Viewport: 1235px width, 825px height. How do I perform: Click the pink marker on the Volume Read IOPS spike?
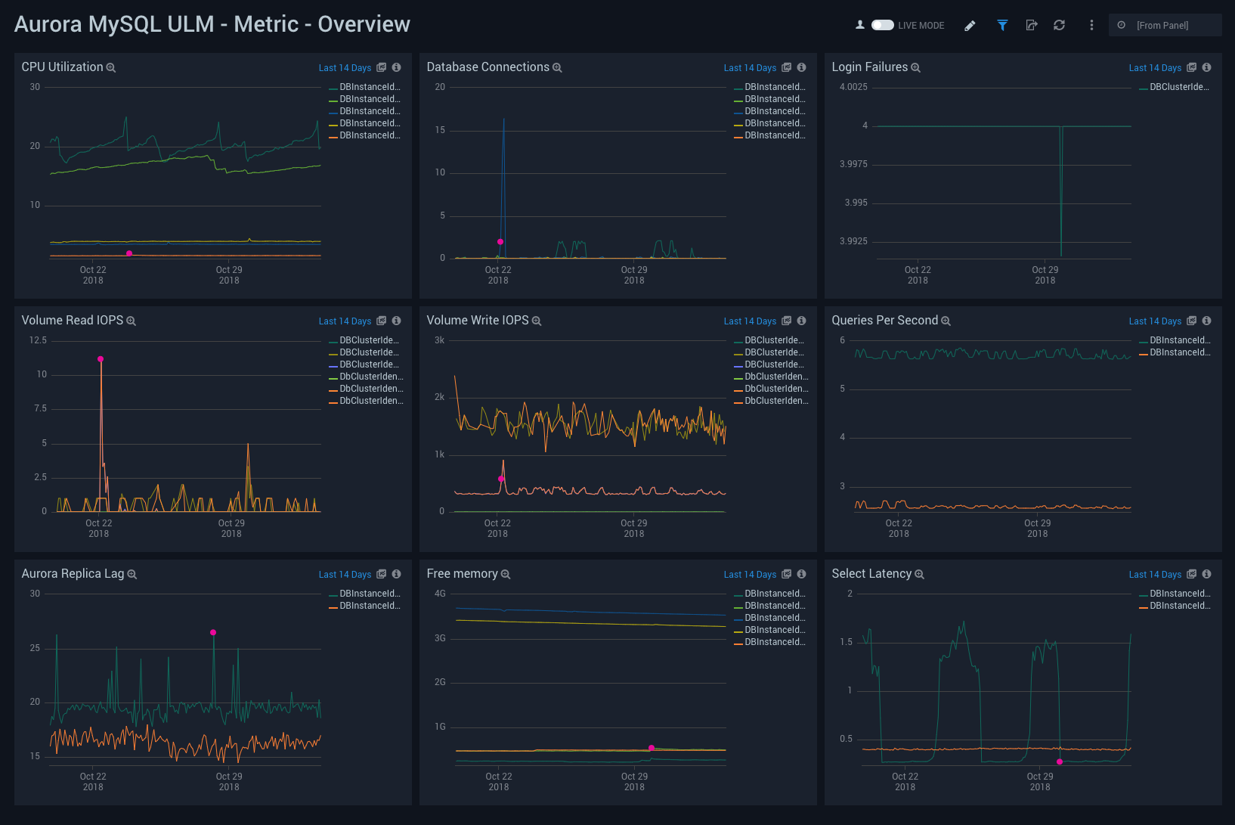[x=101, y=360]
